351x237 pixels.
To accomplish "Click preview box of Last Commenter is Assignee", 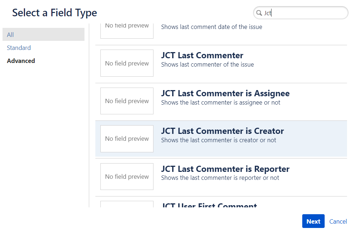I will tap(127, 101).
